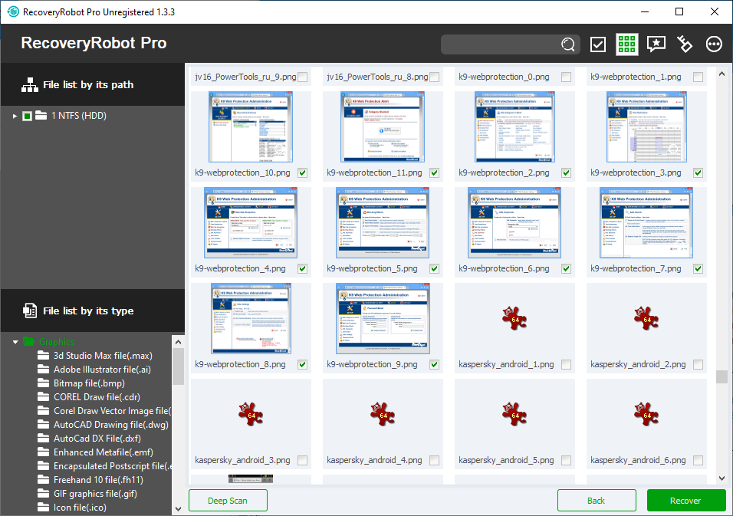Click the green Recover button
This screenshot has width=733, height=516.
click(685, 501)
